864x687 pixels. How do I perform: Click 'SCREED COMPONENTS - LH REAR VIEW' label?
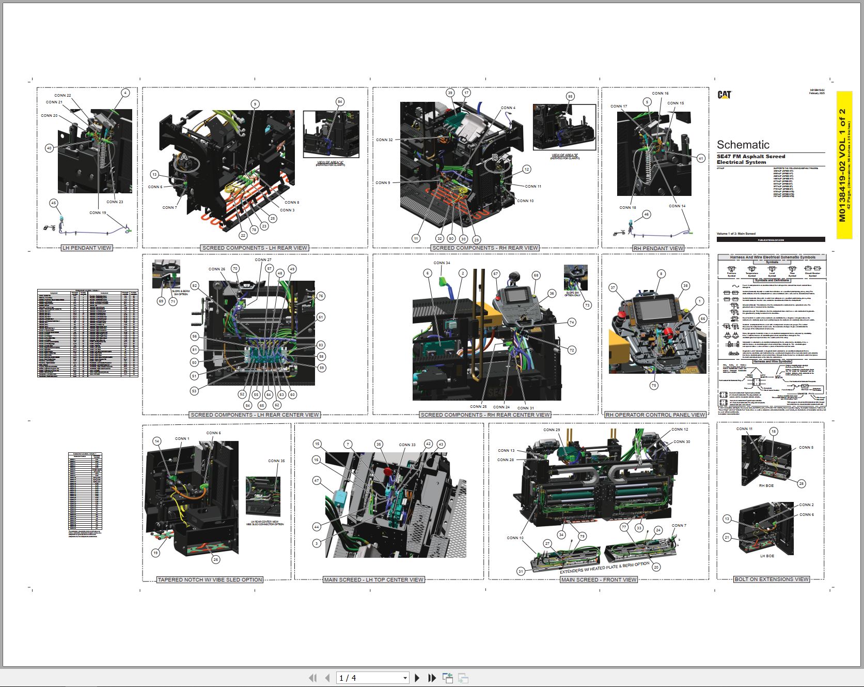click(x=255, y=248)
